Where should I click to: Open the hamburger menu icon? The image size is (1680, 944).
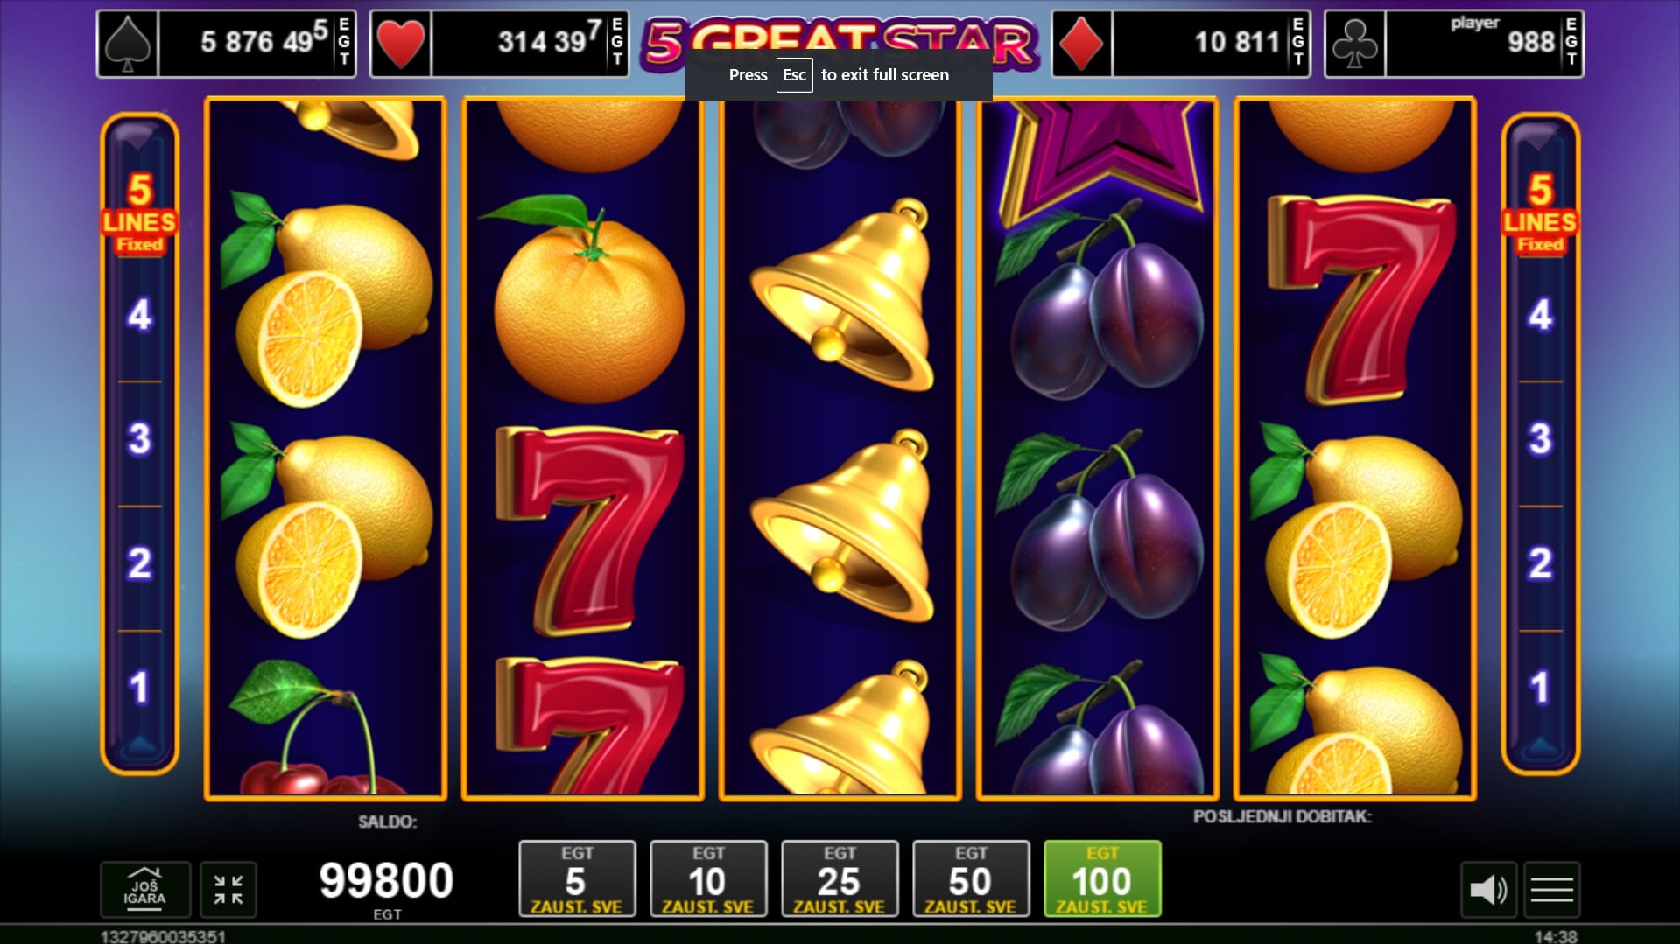[x=1552, y=890]
